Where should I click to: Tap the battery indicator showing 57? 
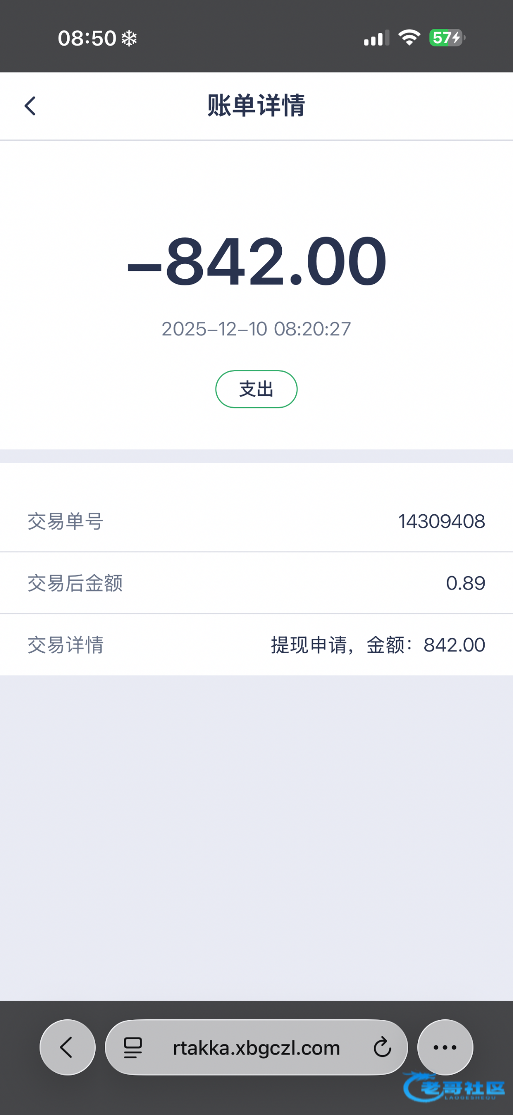point(447,38)
